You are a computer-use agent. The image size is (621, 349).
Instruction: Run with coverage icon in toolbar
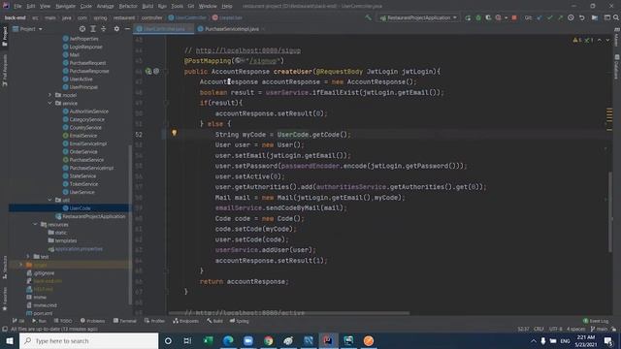pos(488,17)
